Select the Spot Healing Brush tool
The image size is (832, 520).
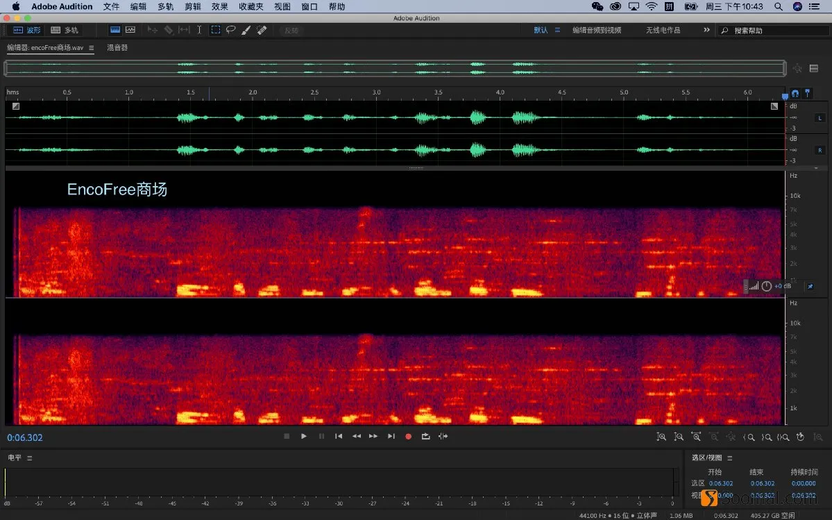point(262,31)
